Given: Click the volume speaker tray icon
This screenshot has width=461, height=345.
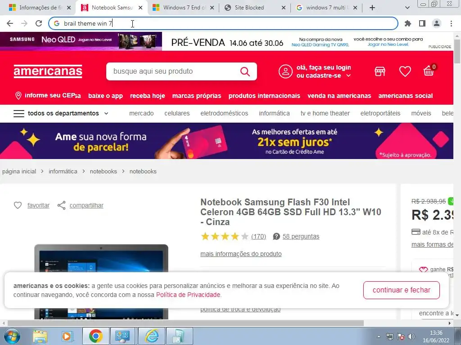Looking at the screenshot, I should pos(411,336).
